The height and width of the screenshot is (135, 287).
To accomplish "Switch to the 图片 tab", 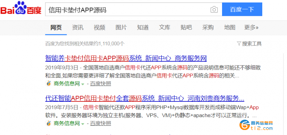I will click(121, 28).
